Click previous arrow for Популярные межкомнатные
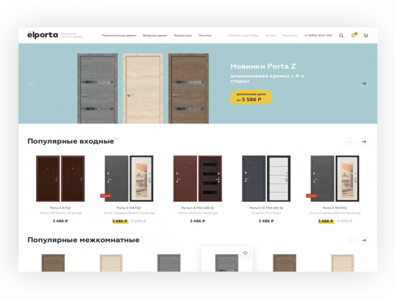The image size is (395, 299). (x=351, y=240)
